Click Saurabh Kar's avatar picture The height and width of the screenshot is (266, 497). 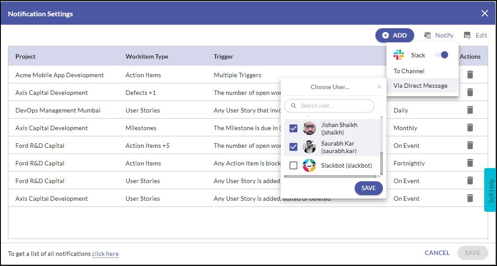pyautogui.click(x=309, y=146)
